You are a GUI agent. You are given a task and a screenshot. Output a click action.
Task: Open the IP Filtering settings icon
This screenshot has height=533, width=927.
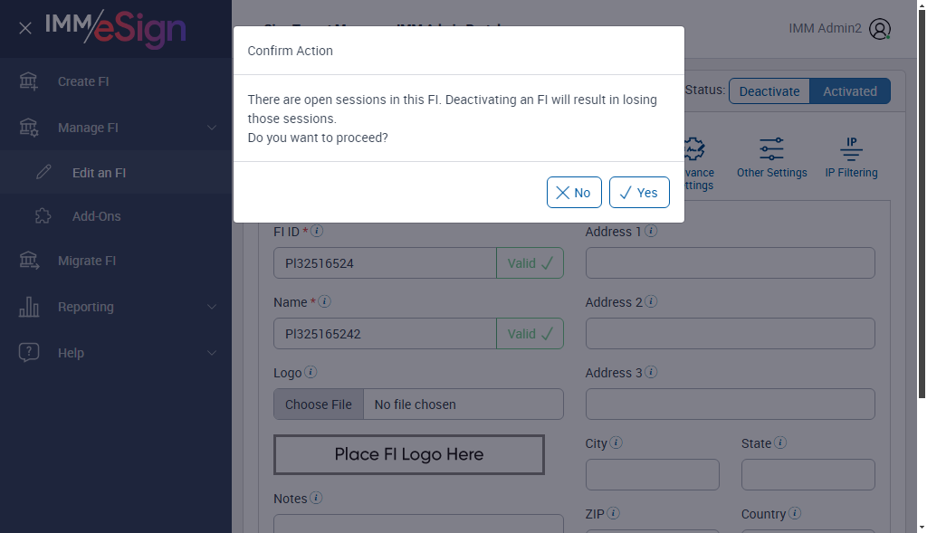tap(851, 150)
